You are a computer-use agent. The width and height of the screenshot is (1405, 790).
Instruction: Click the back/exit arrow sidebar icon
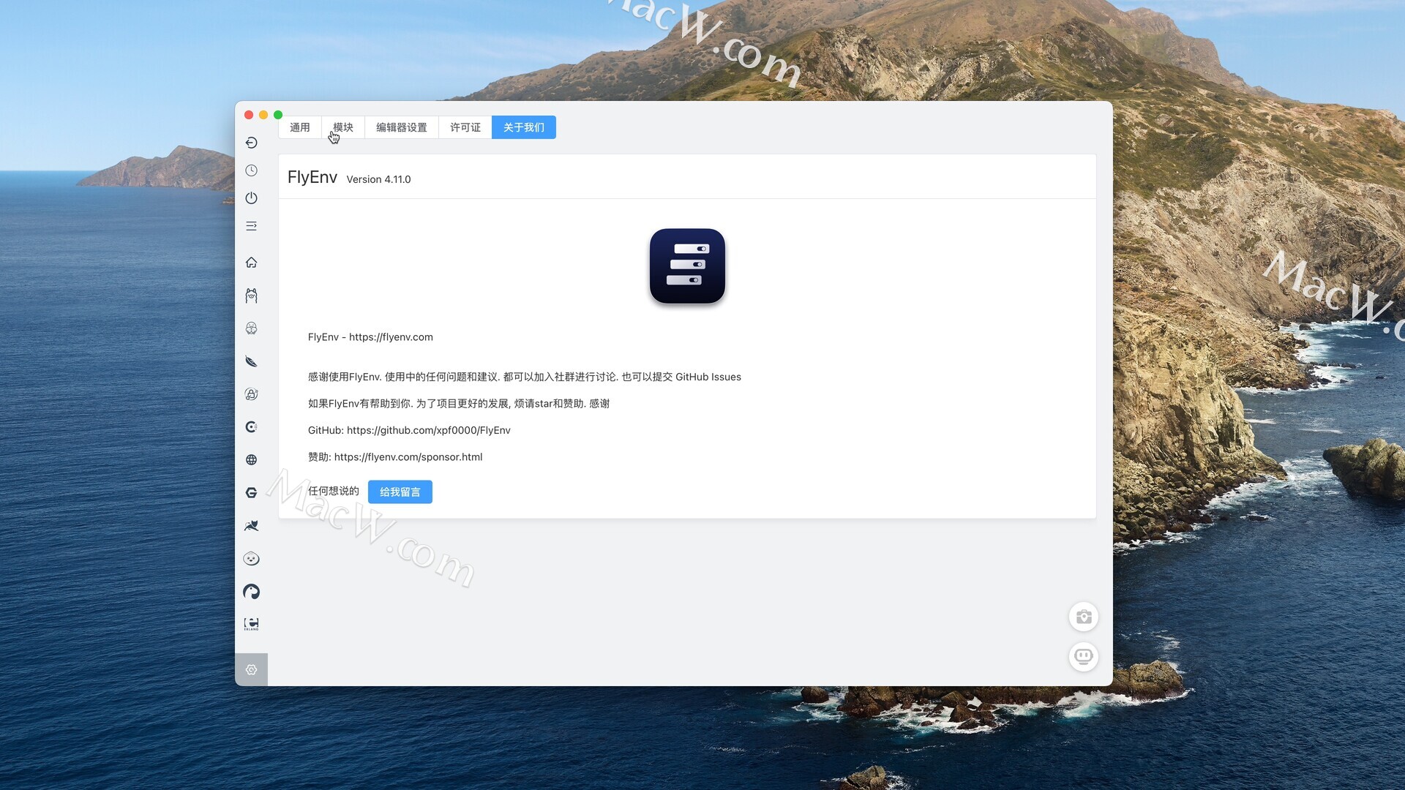(251, 143)
